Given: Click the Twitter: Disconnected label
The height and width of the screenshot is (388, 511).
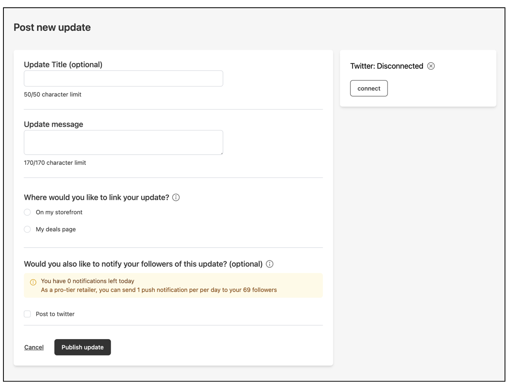Looking at the screenshot, I should pos(387,66).
